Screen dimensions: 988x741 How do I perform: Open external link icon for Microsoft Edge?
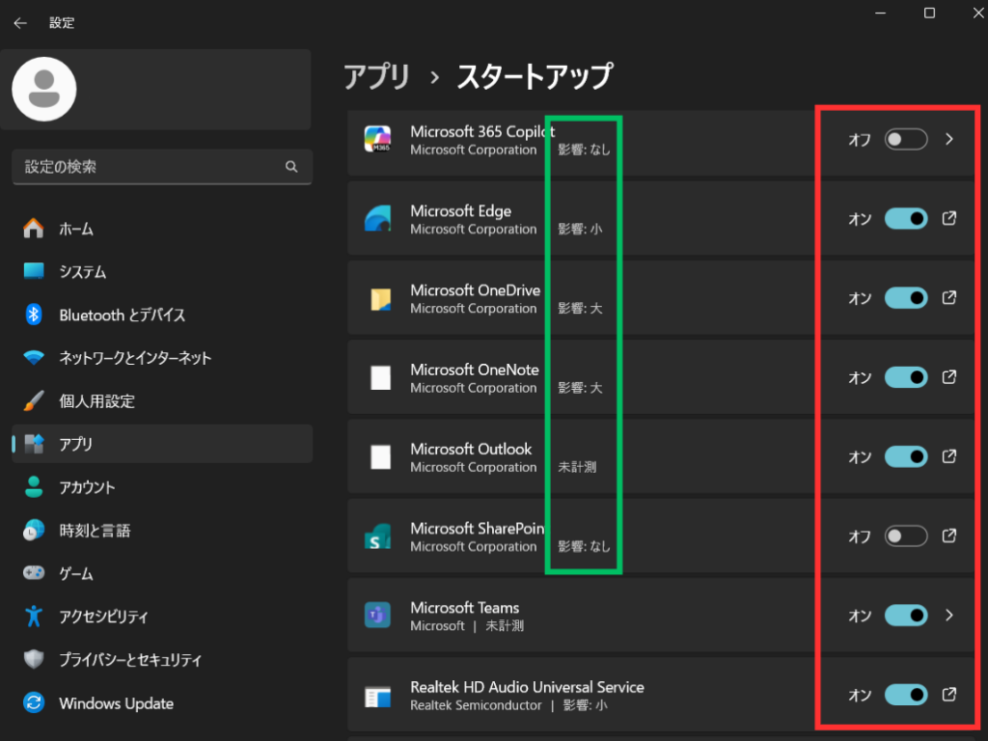[949, 219]
